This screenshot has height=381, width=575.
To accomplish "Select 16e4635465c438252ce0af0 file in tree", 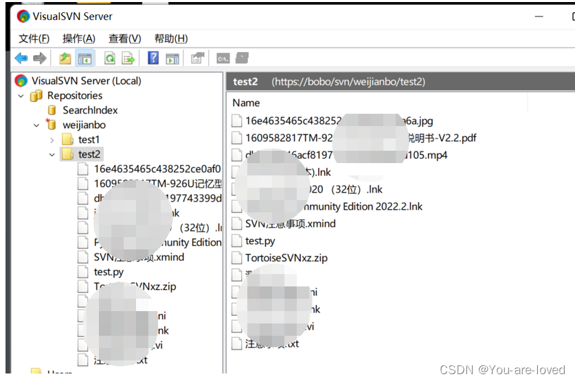I will 157,169.
